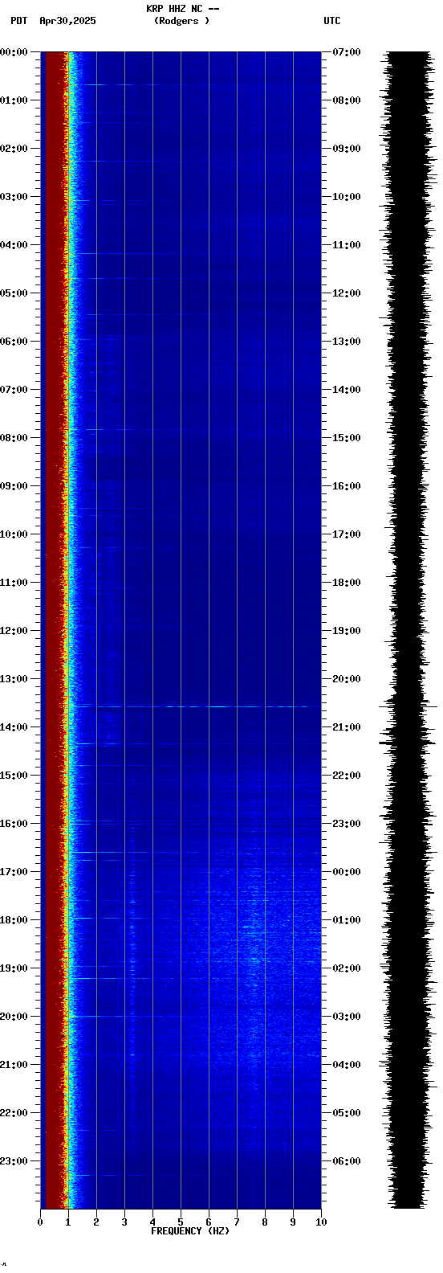The width and height of the screenshot is (443, 1273).
Task: Click the 02:00 PDT time label
Action: pos(14,149)
